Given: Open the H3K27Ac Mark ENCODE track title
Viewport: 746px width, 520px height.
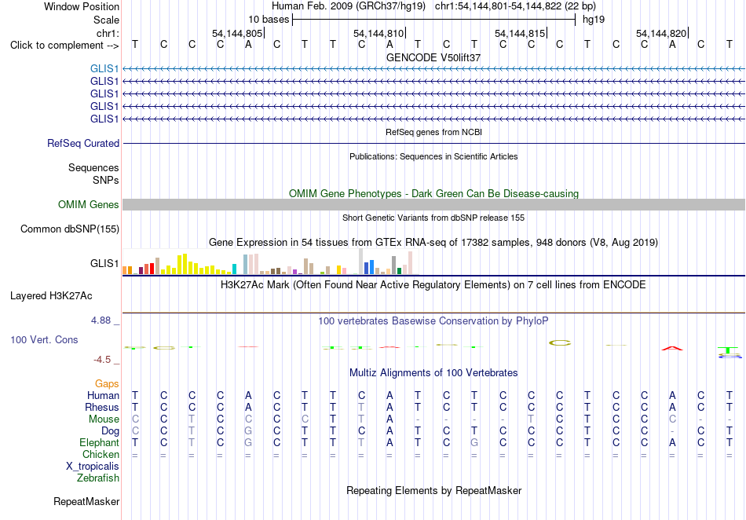Looking at the screenshot, I should pyautogui.click(x=433, y=285).
